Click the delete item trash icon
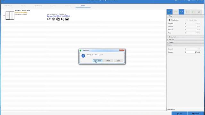 pos(53,19)
